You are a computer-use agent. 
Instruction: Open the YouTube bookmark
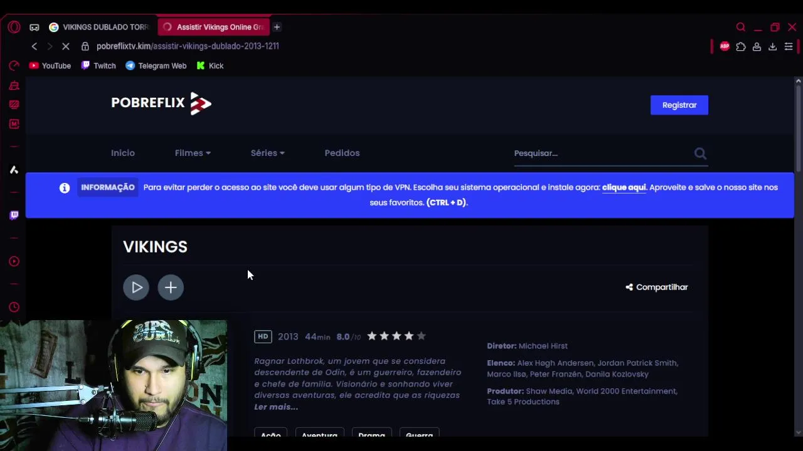pyautogui.click(x=50, y=66)
